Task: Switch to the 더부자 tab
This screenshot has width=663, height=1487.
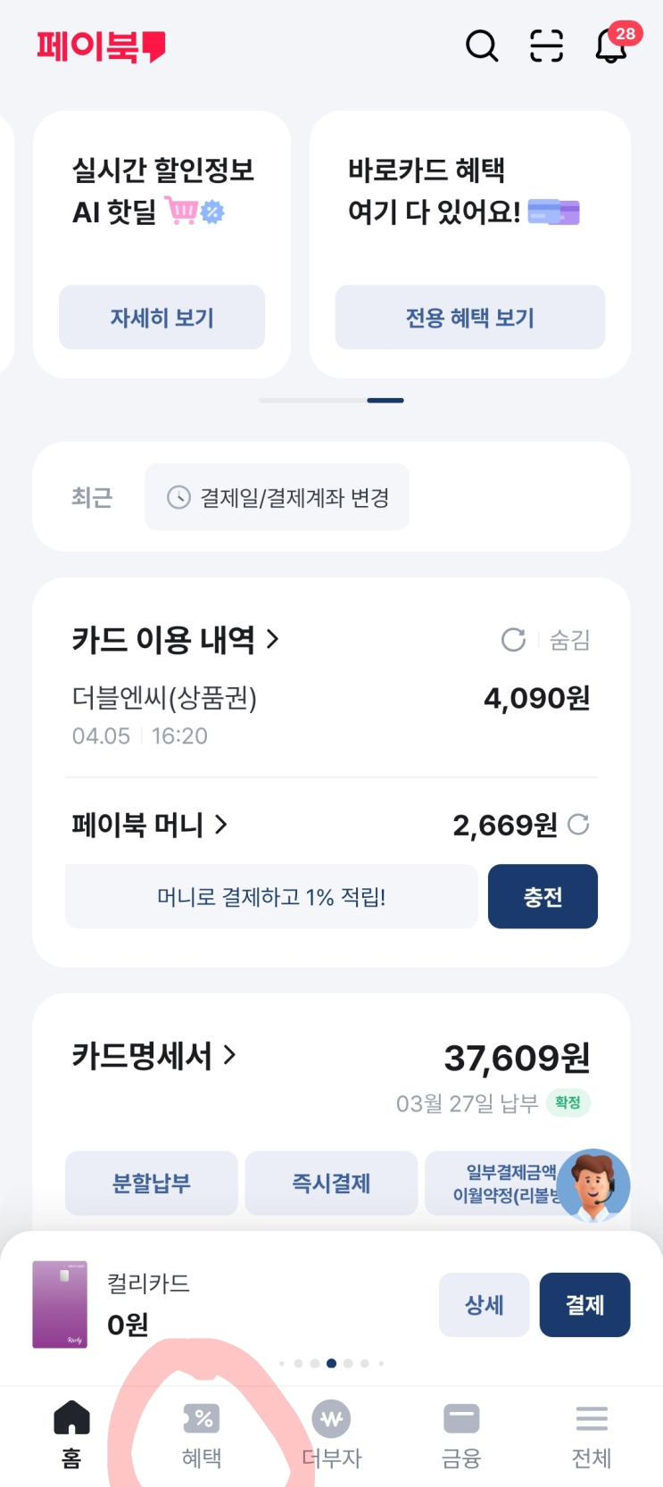Action: coord(331,1433)
